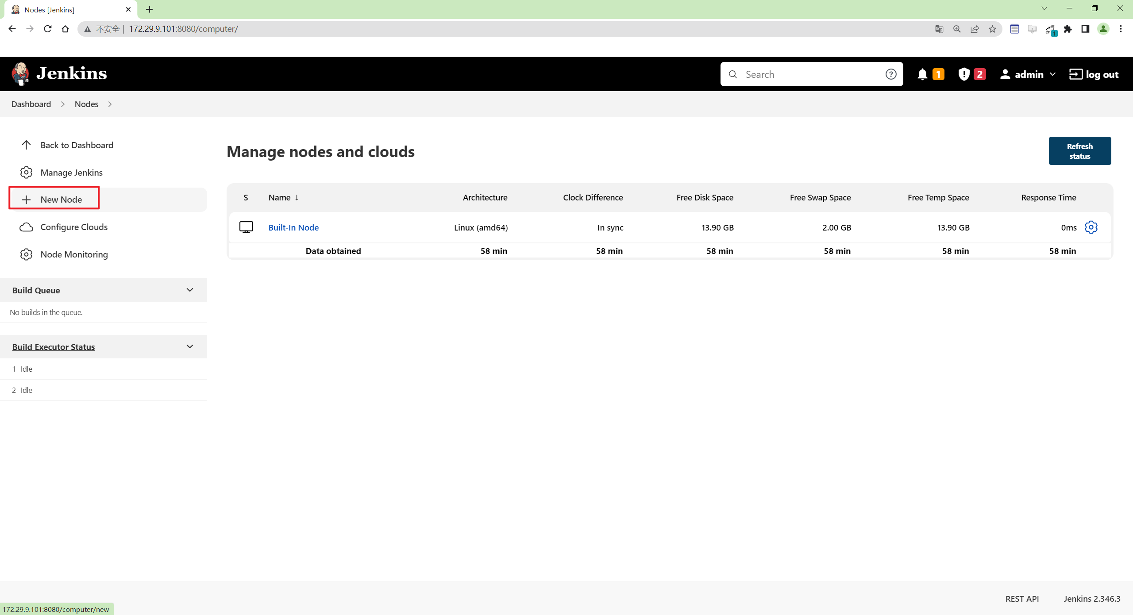Toggle browser side panel icon
The width and height of the screenshot is (1133, 615).
pos(1085,29)
